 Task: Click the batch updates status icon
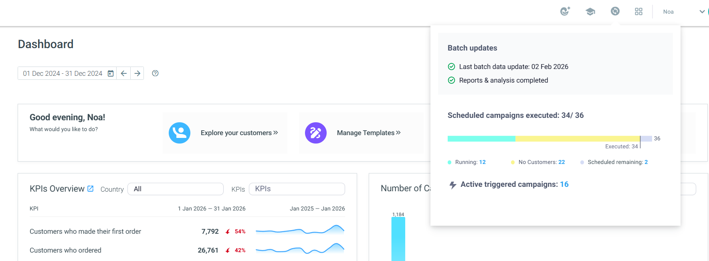(x=615, y=11)
